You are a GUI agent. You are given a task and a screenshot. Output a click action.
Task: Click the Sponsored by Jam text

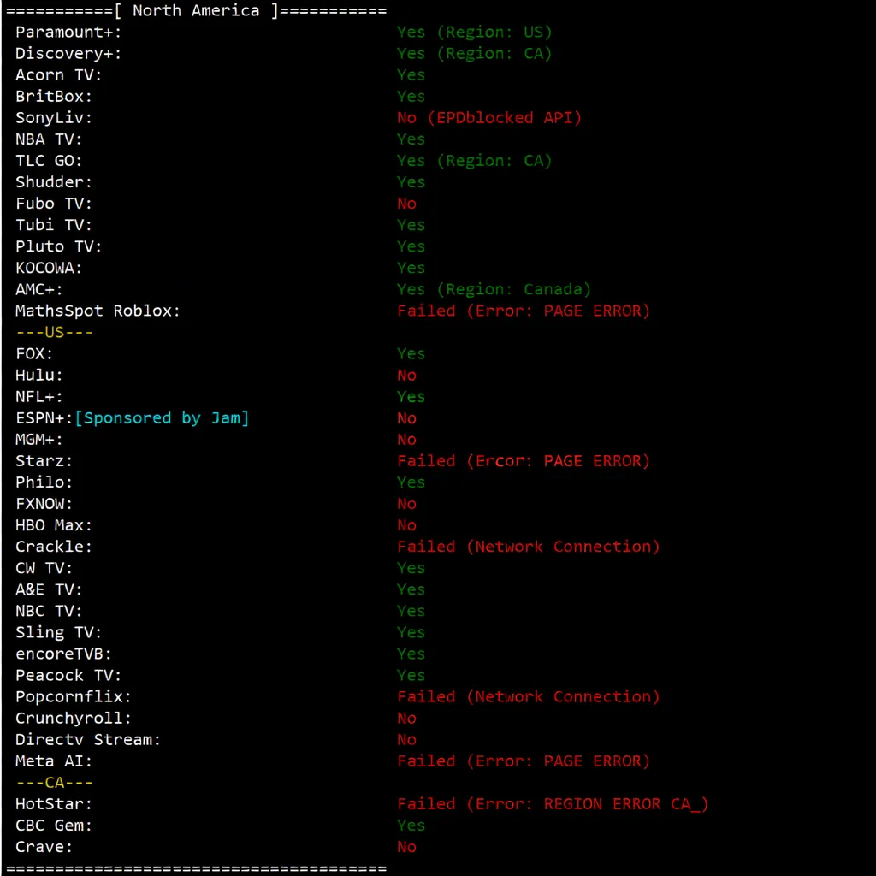[163, 418]
